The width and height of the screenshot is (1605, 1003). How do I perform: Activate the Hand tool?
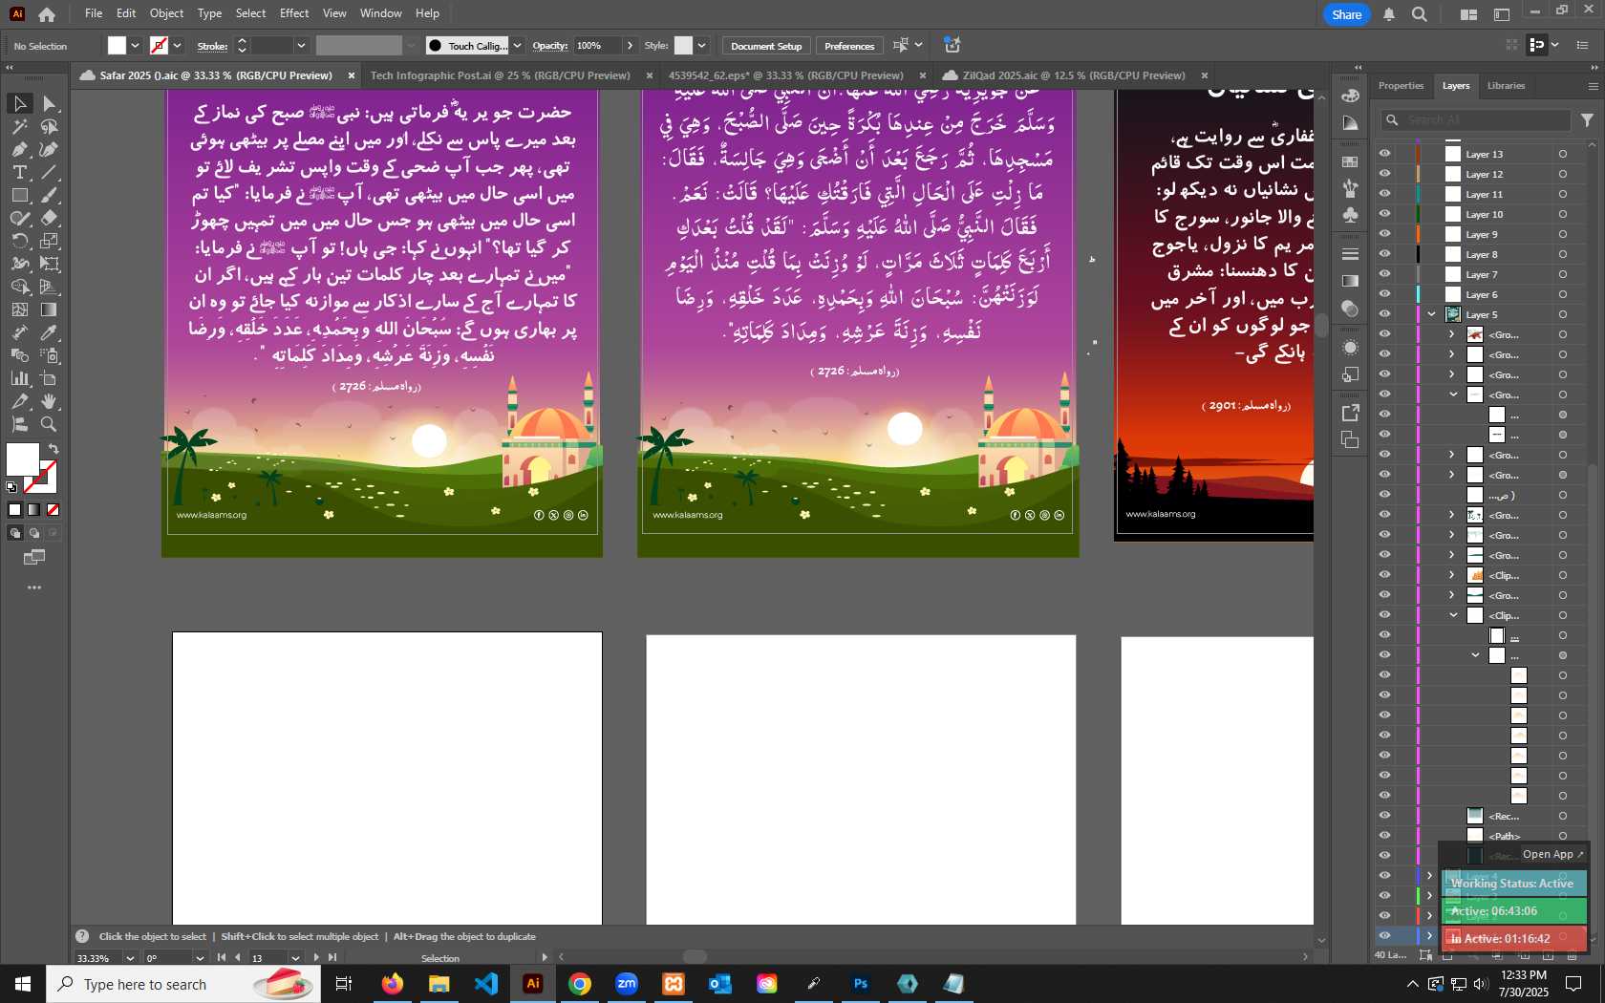click(50, 401)
